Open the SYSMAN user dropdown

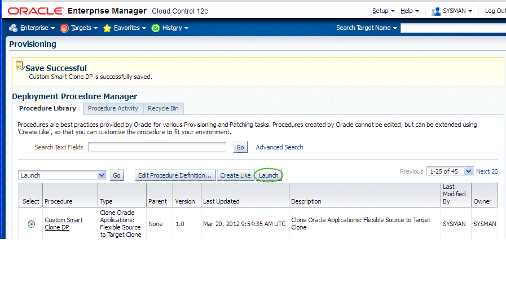tap(457, 11)
